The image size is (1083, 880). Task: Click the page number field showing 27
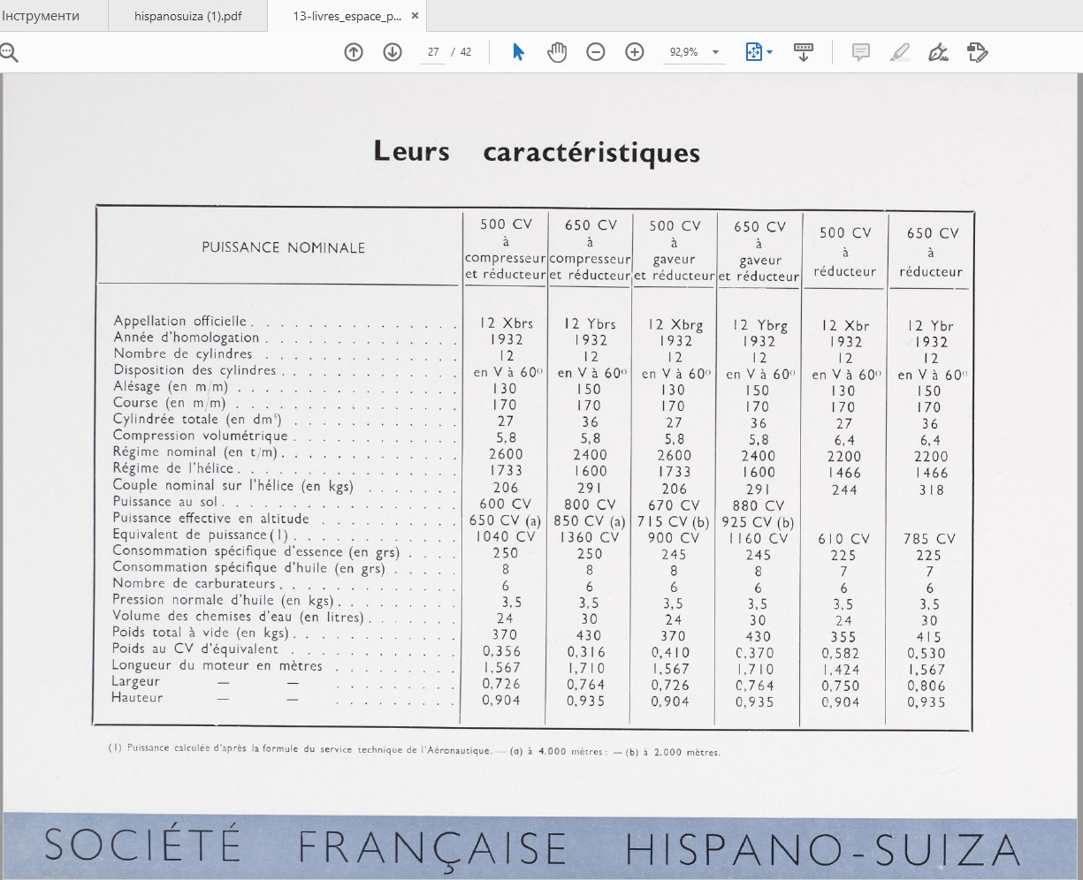click(433, 52)
